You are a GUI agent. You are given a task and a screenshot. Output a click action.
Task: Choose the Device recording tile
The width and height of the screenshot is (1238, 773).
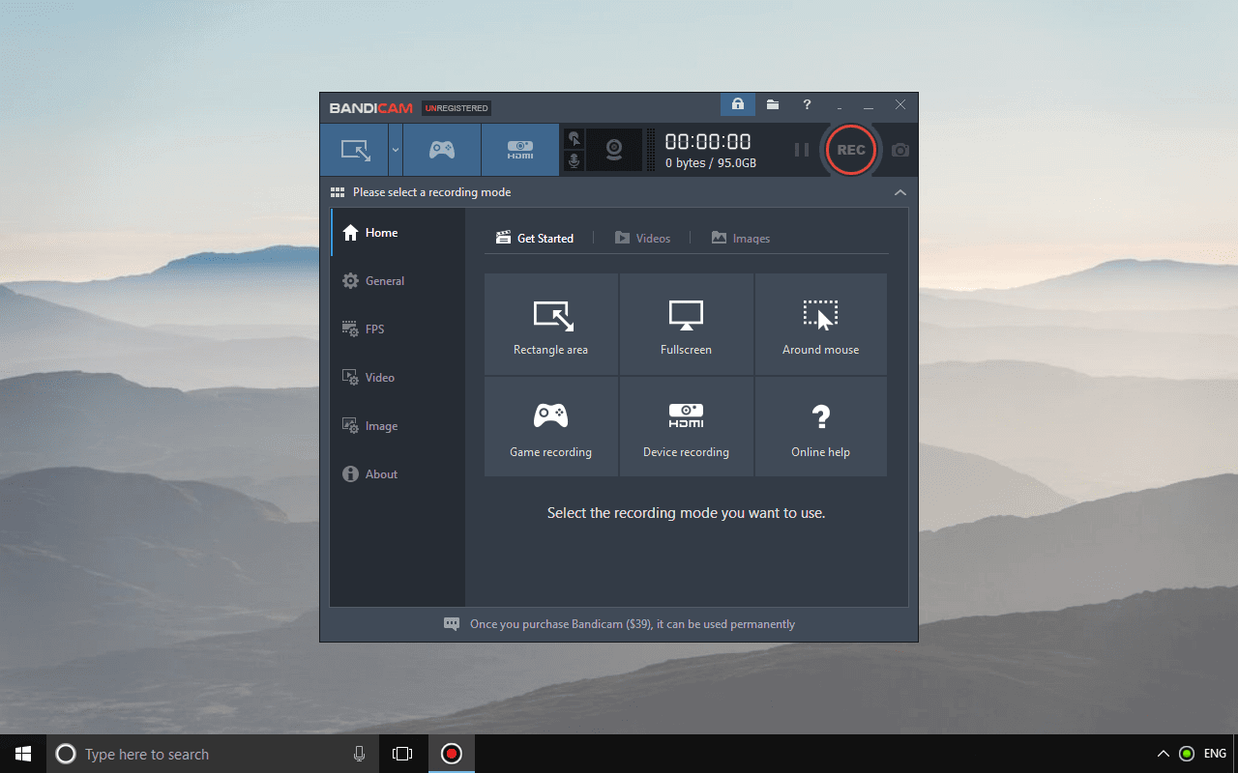tap(687, 426)
